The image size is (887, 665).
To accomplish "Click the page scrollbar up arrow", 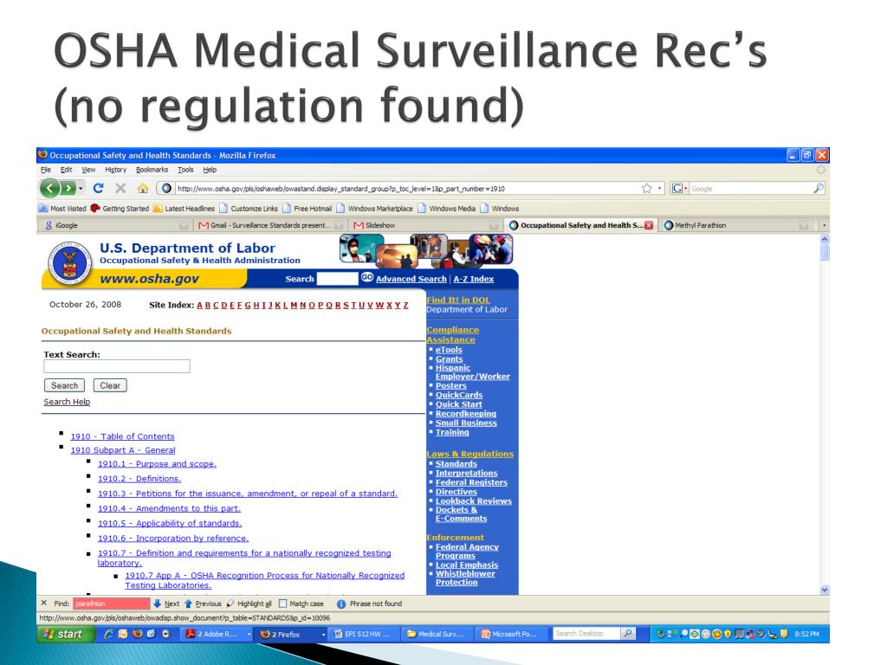I will 825,239.
